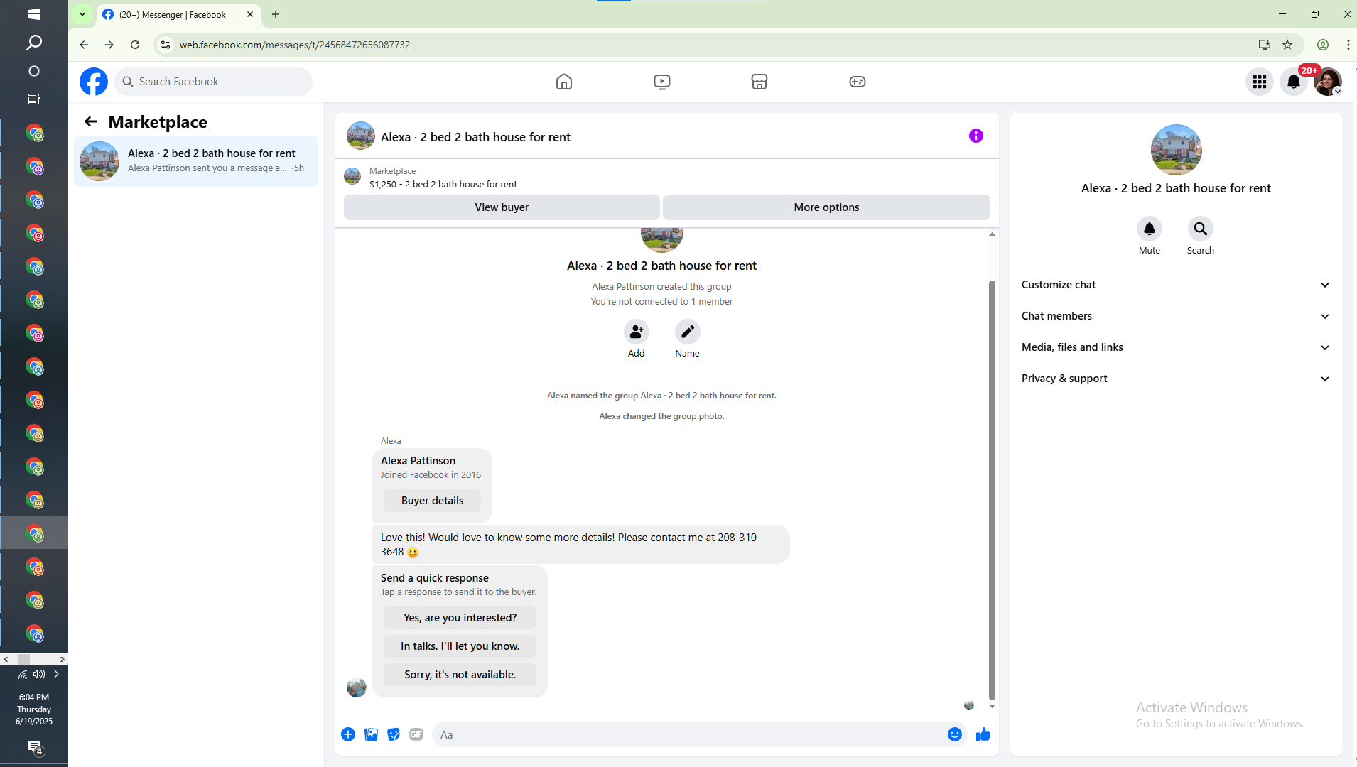
Task: Open the Chrome profile icon
Action: pos(1323,45)
